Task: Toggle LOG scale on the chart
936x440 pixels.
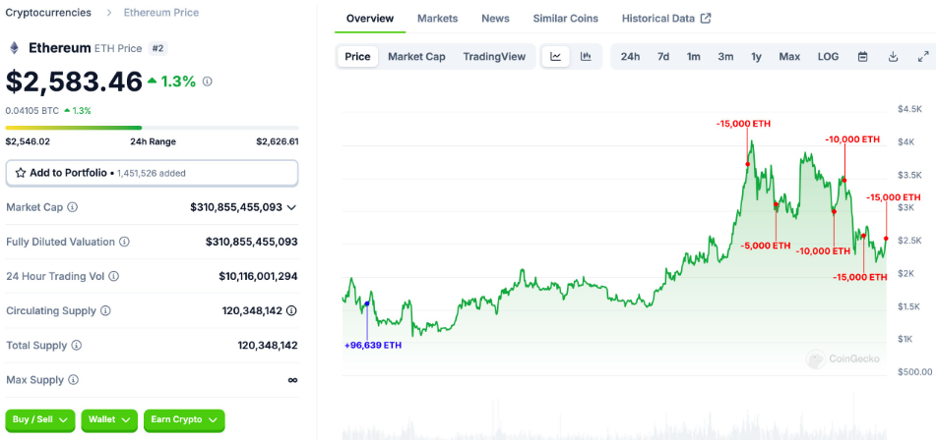Action: point(828,57)
